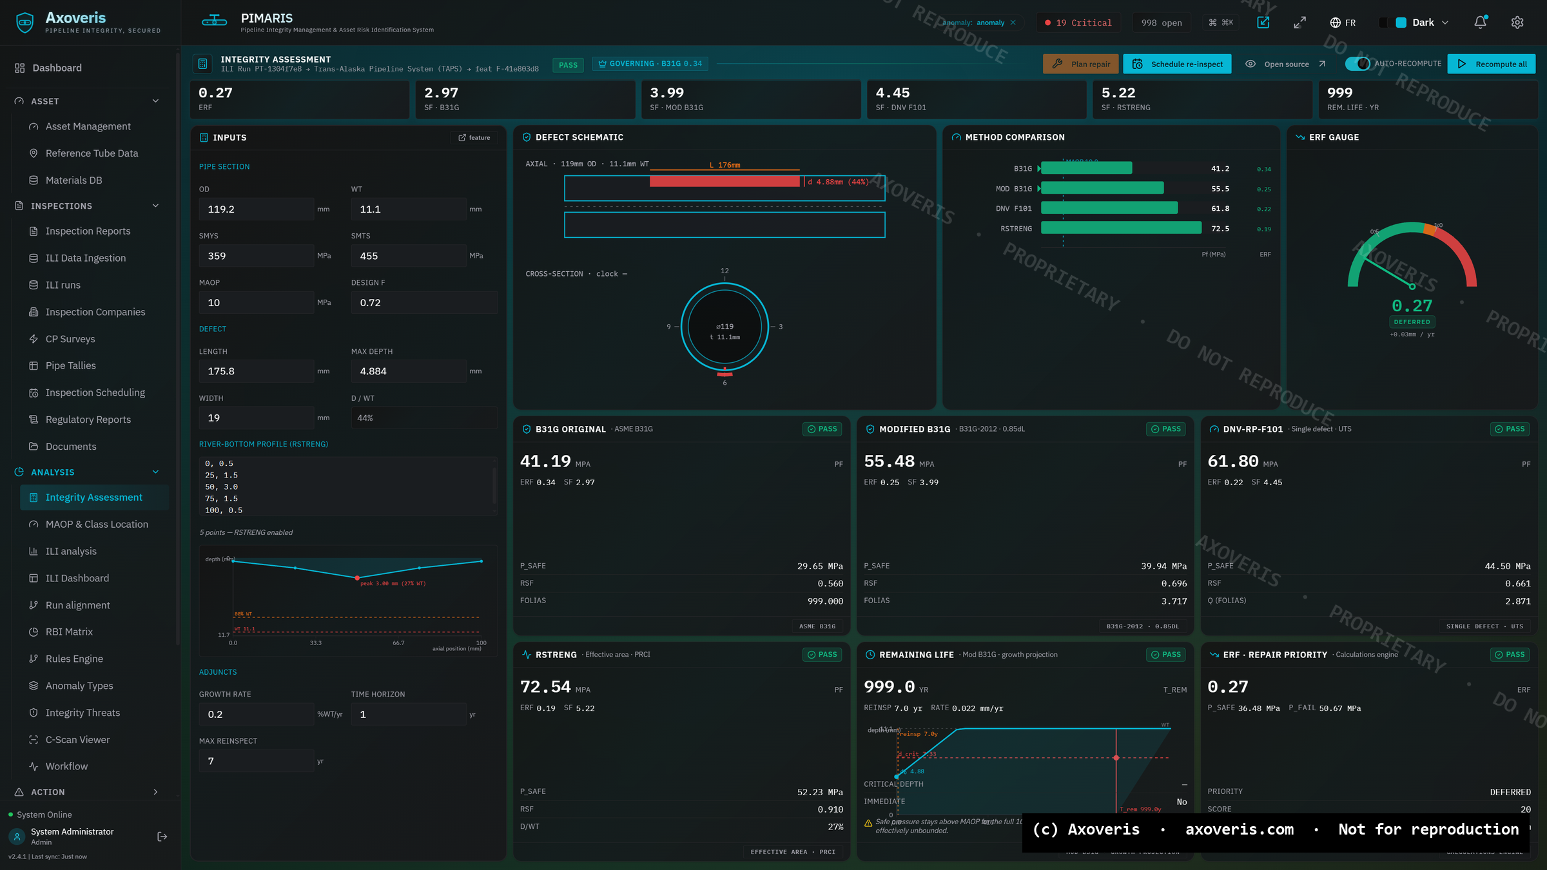Click the Integrity Assessment header icon
1547x870 pixels.
coord(202,64)
